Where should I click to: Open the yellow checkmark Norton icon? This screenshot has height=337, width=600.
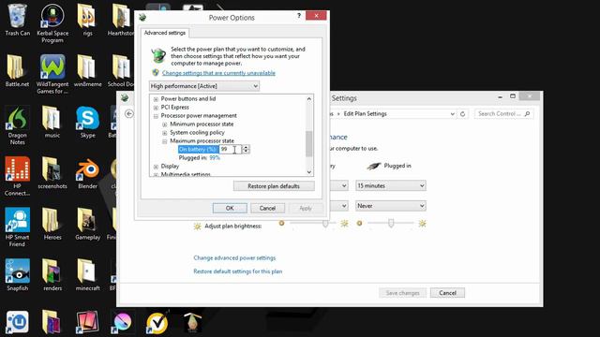click(157, 323)
